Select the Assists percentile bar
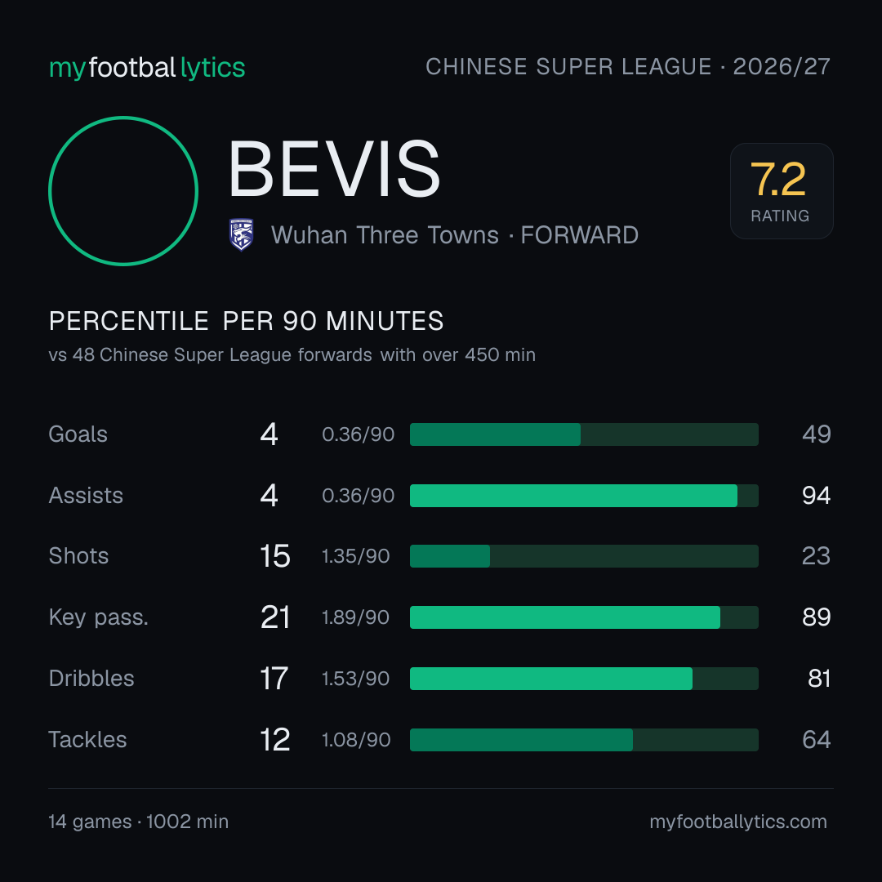 pos(584,496)
